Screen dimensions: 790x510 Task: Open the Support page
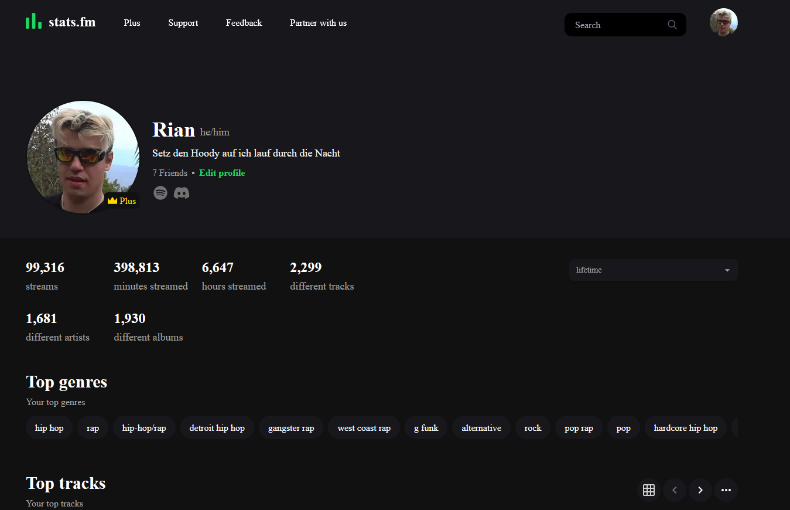[183, 23]
